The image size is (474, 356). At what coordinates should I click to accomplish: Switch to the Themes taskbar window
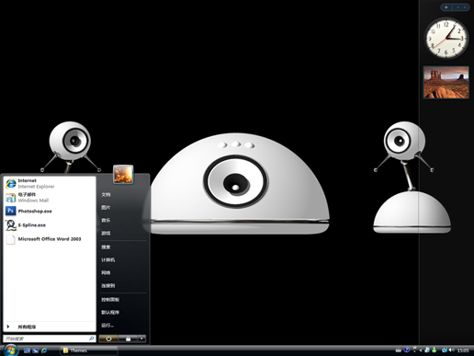[89, 350]
